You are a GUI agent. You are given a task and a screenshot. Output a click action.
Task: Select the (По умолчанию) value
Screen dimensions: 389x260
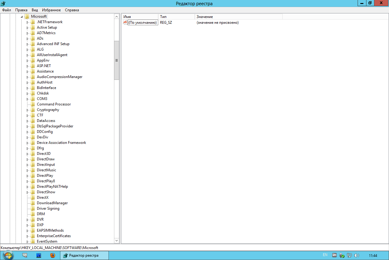(142, 23)
